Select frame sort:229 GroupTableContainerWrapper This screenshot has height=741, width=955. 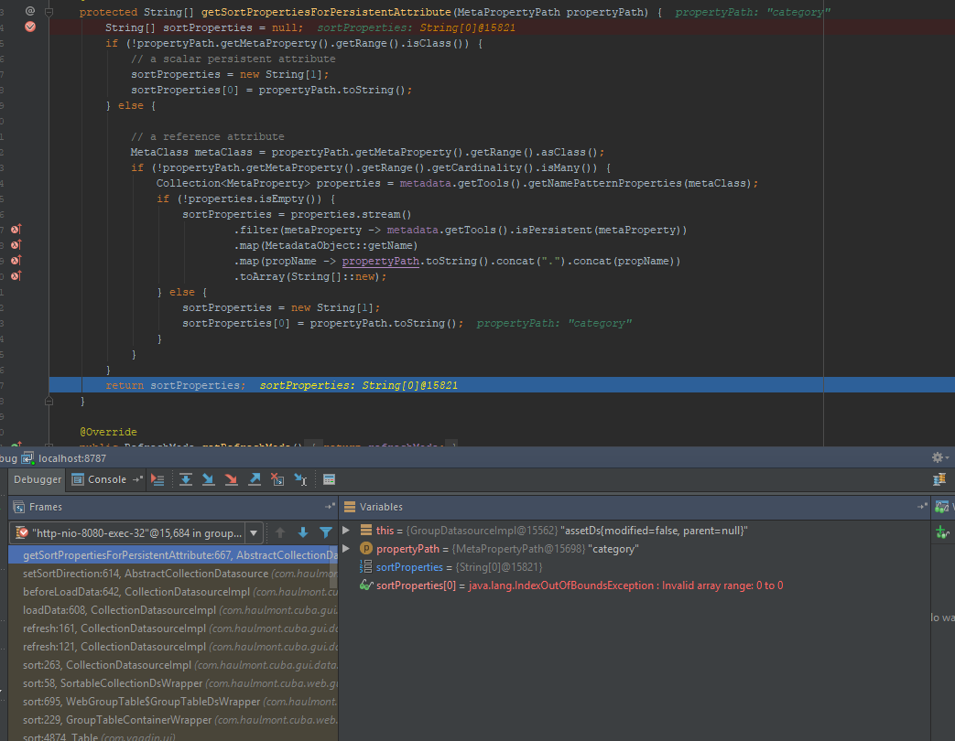click(x=172, y=720)
